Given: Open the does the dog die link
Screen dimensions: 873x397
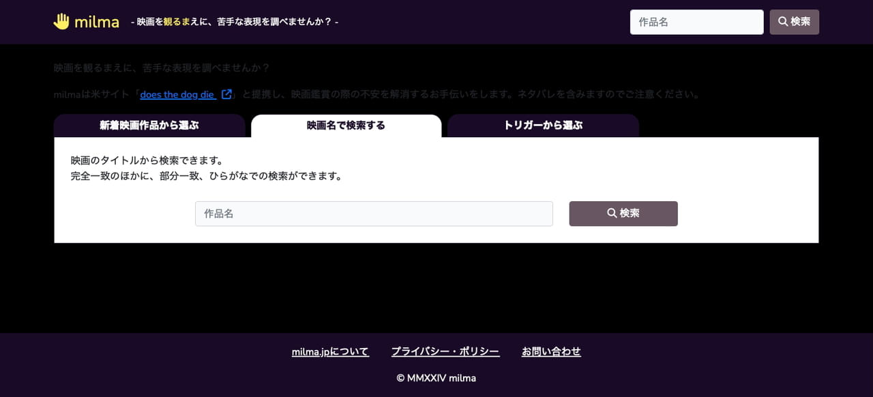Looking at the screenshot, I should [177, 94].
